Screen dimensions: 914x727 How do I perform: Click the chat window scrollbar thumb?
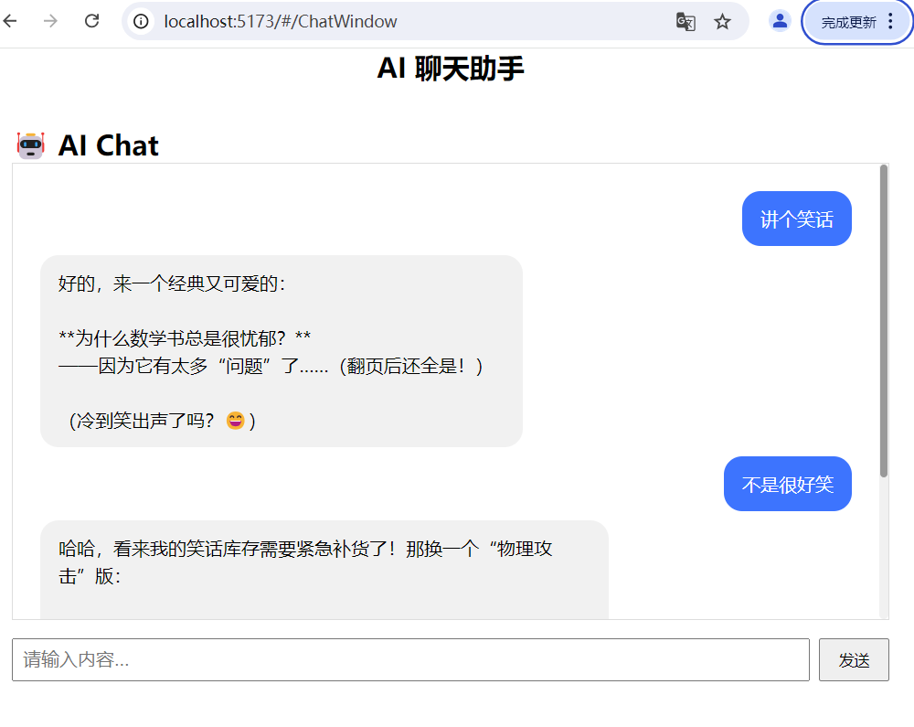(x=884, y=321)
